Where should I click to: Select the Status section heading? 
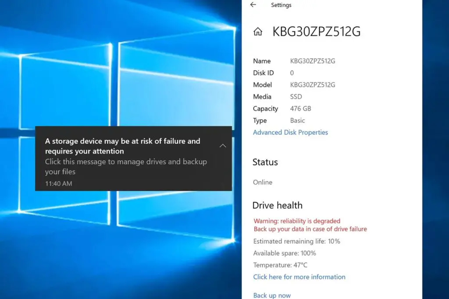(x=265, y=162)
